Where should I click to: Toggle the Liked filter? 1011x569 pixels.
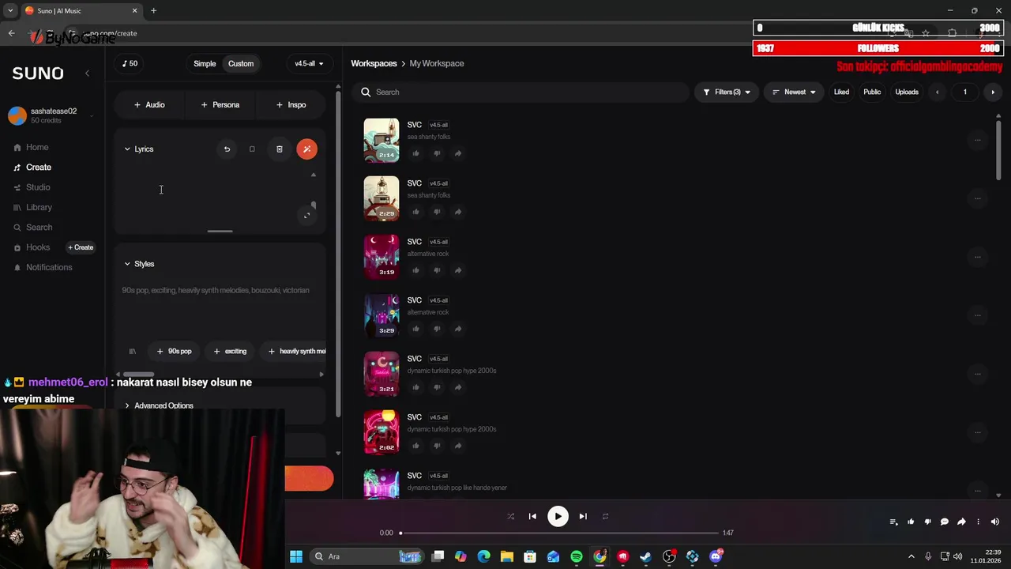point(841,92)
